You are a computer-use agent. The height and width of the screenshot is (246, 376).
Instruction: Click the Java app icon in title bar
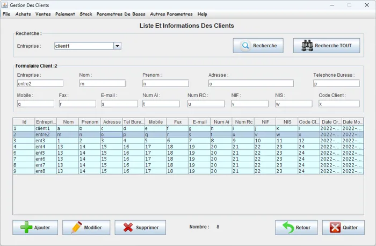click(x=5, y=5)
